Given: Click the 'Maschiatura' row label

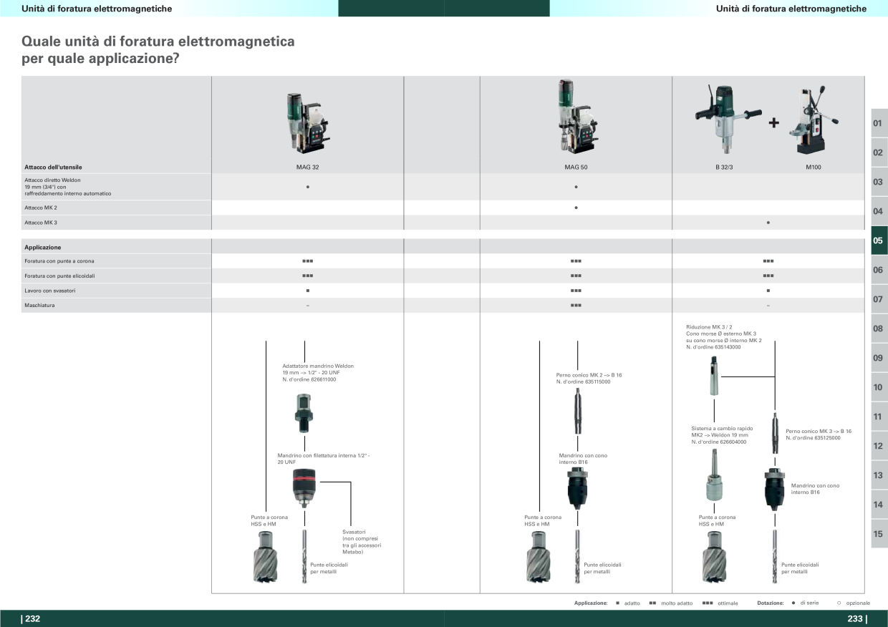Looking at the screenshot, I should point(39,306).
